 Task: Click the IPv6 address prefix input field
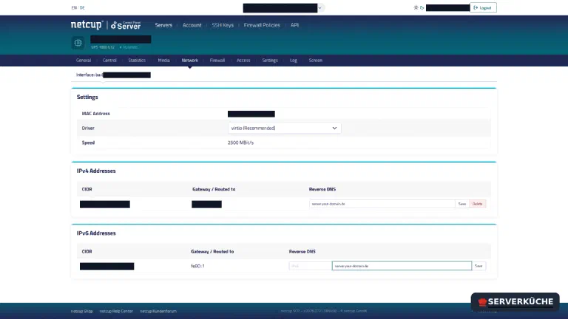pyautogui.click(x=311, y=266)
